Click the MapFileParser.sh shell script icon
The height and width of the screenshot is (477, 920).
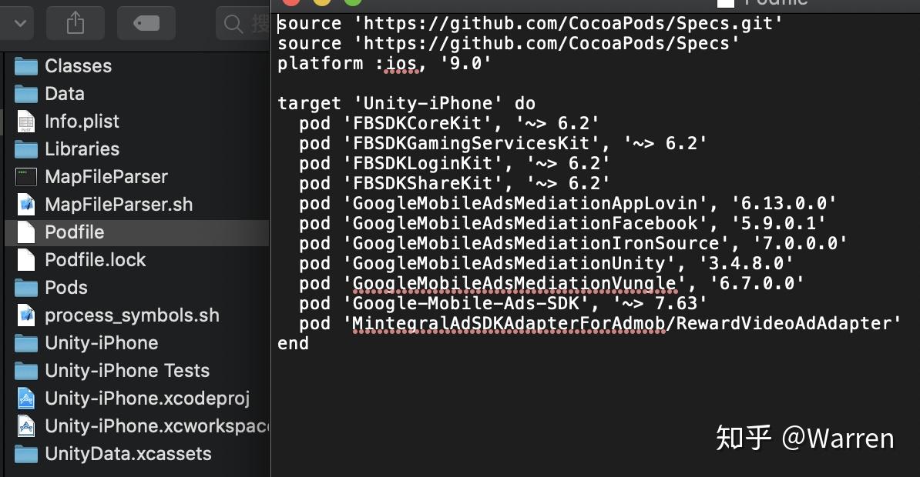pos(25,204)
